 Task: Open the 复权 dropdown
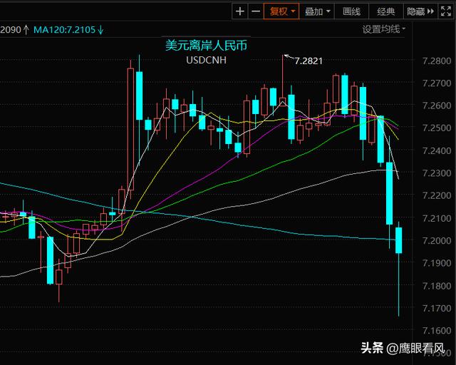click(281, 11)
